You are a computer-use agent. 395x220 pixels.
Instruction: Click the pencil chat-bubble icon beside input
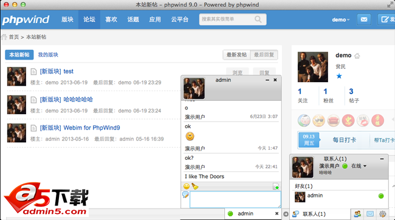[185, 194]
